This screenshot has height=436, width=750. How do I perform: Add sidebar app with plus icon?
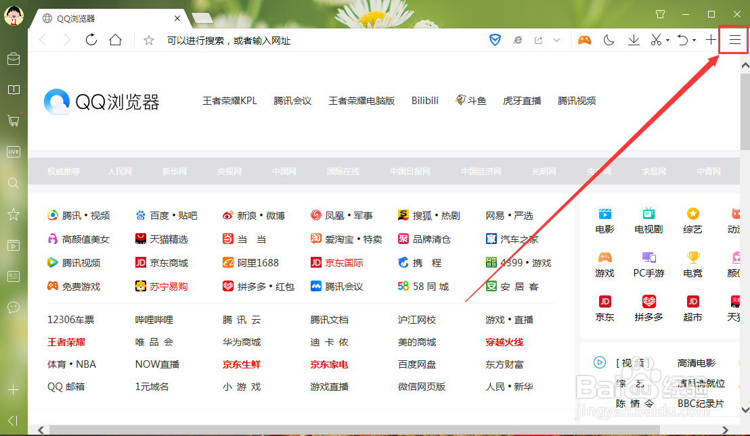click(14, 389)
